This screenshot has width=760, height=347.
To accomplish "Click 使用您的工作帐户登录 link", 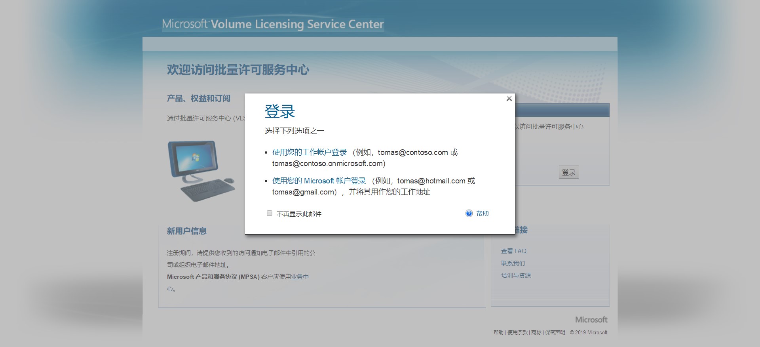I will (x=309, y=152).
